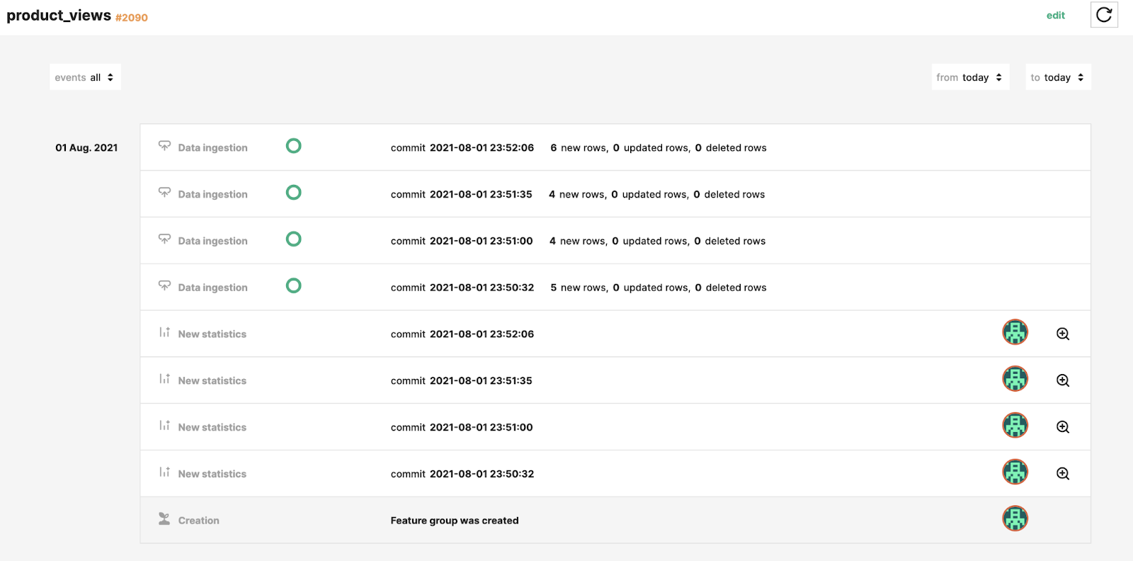
Task: Select 'Feature group was created' text
Action: [x=455, y=521]
